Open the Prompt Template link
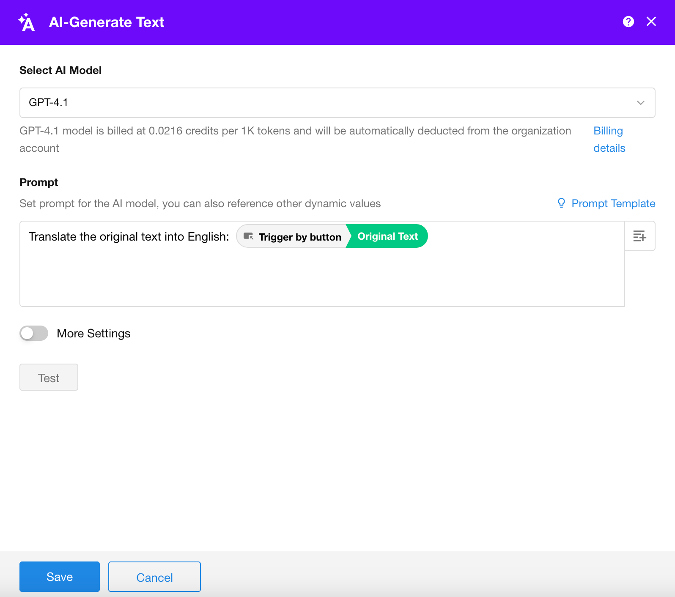The height and width of the screenshot is (597, 675). (x=613, y=203)
